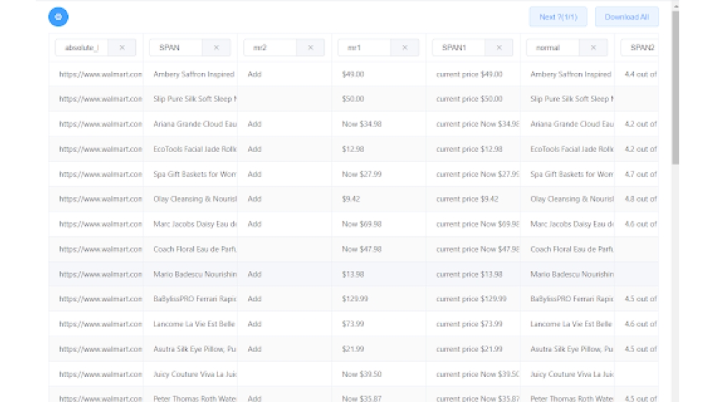Viewport: 715px width, 402px height.
Task: Click the walmart URL in Coach Floral row
Action: 100,249
